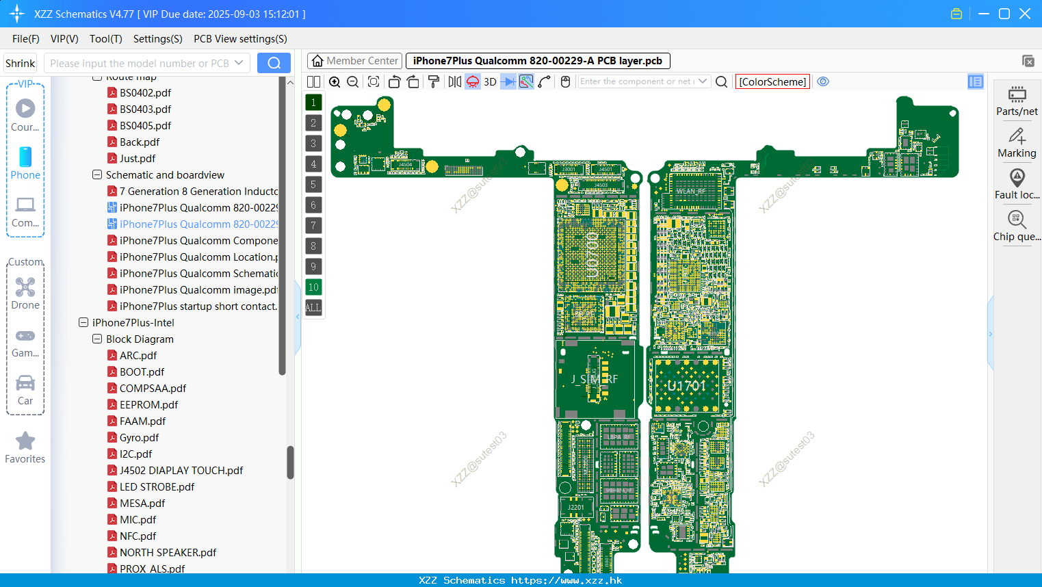Viewport: 1042px width, 587px height.
Task: Select the Phone category
Action: click(x=25, y=164)
